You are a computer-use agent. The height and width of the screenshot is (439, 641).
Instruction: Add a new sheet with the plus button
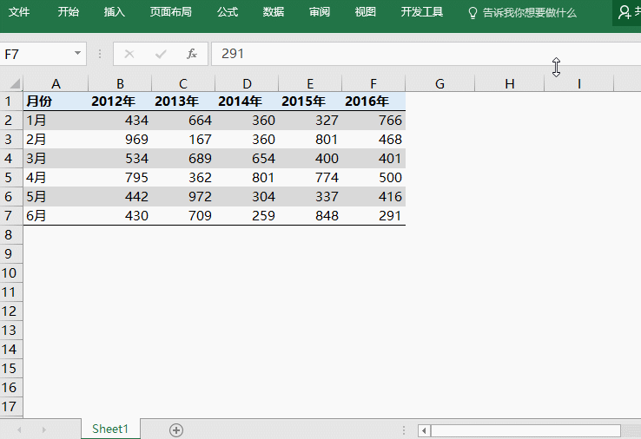176,429
